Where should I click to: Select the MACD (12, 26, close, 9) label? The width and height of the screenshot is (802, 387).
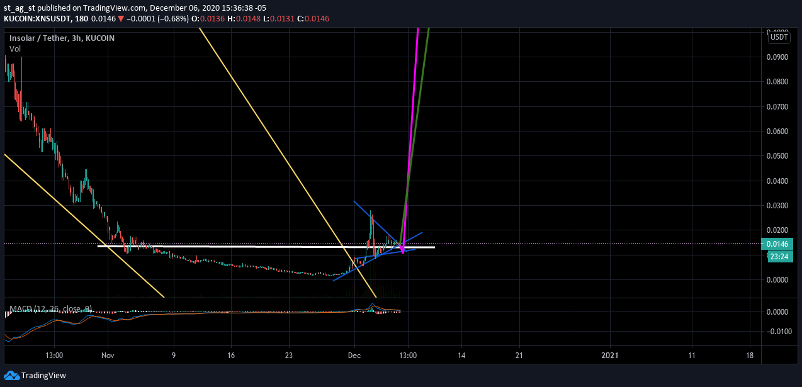51,309
